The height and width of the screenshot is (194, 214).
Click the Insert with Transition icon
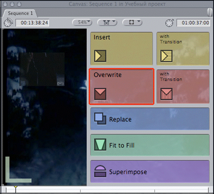pos(166,56)
